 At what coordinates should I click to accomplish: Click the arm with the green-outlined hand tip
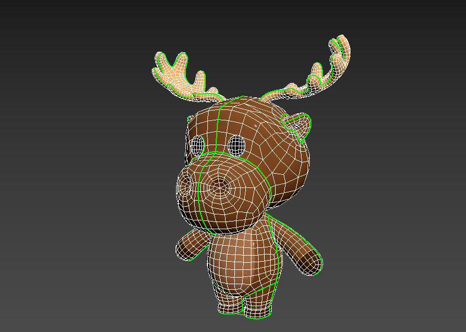point(294,246)
